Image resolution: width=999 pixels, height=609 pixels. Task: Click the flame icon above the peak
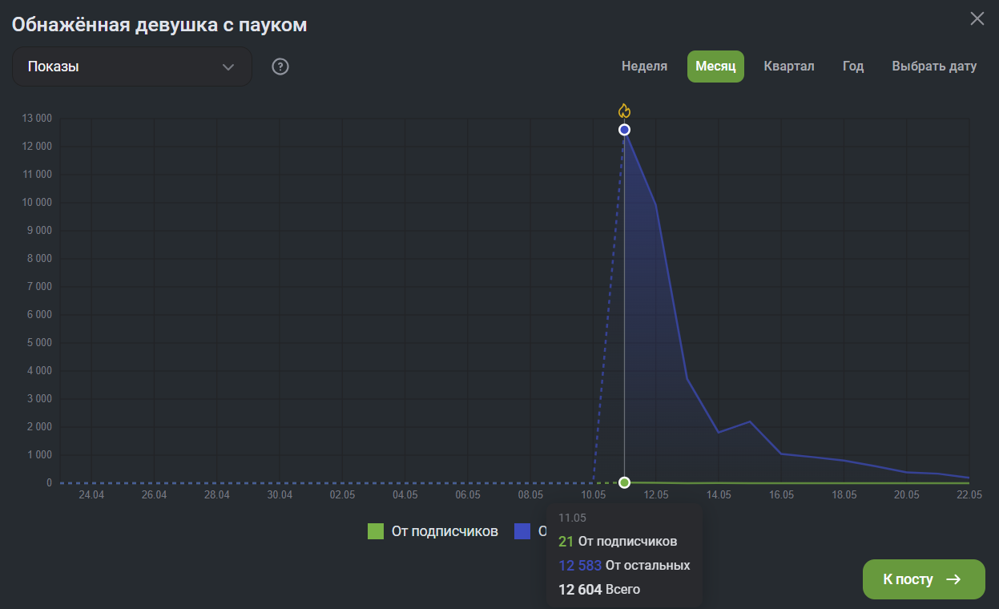tap(625, 111)
